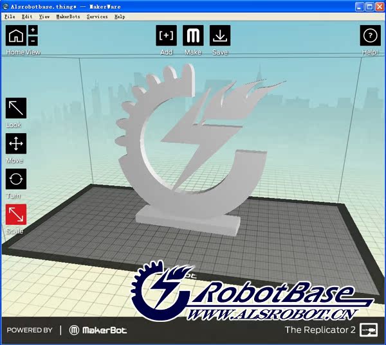Click the POWERED BY text

pyautogui.click(x=30, y=330)
